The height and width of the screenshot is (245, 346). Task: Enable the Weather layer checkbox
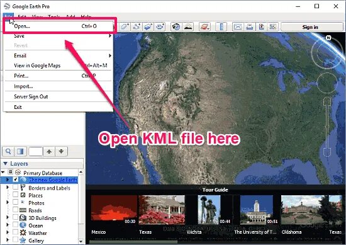click(16, 232)
